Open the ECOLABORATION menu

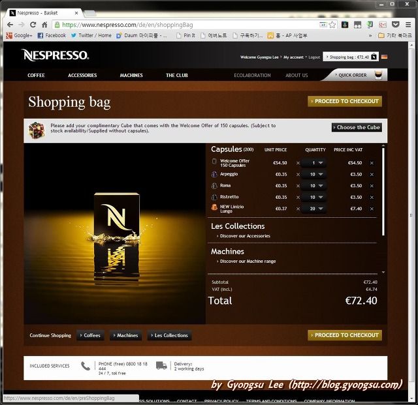coord(252,76)
